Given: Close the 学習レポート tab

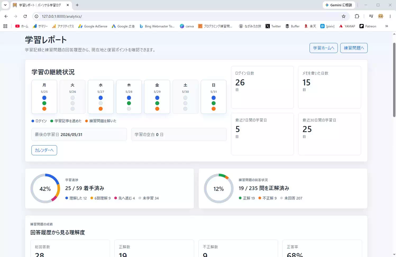Looking at the screenshot, I should [68, 5].
